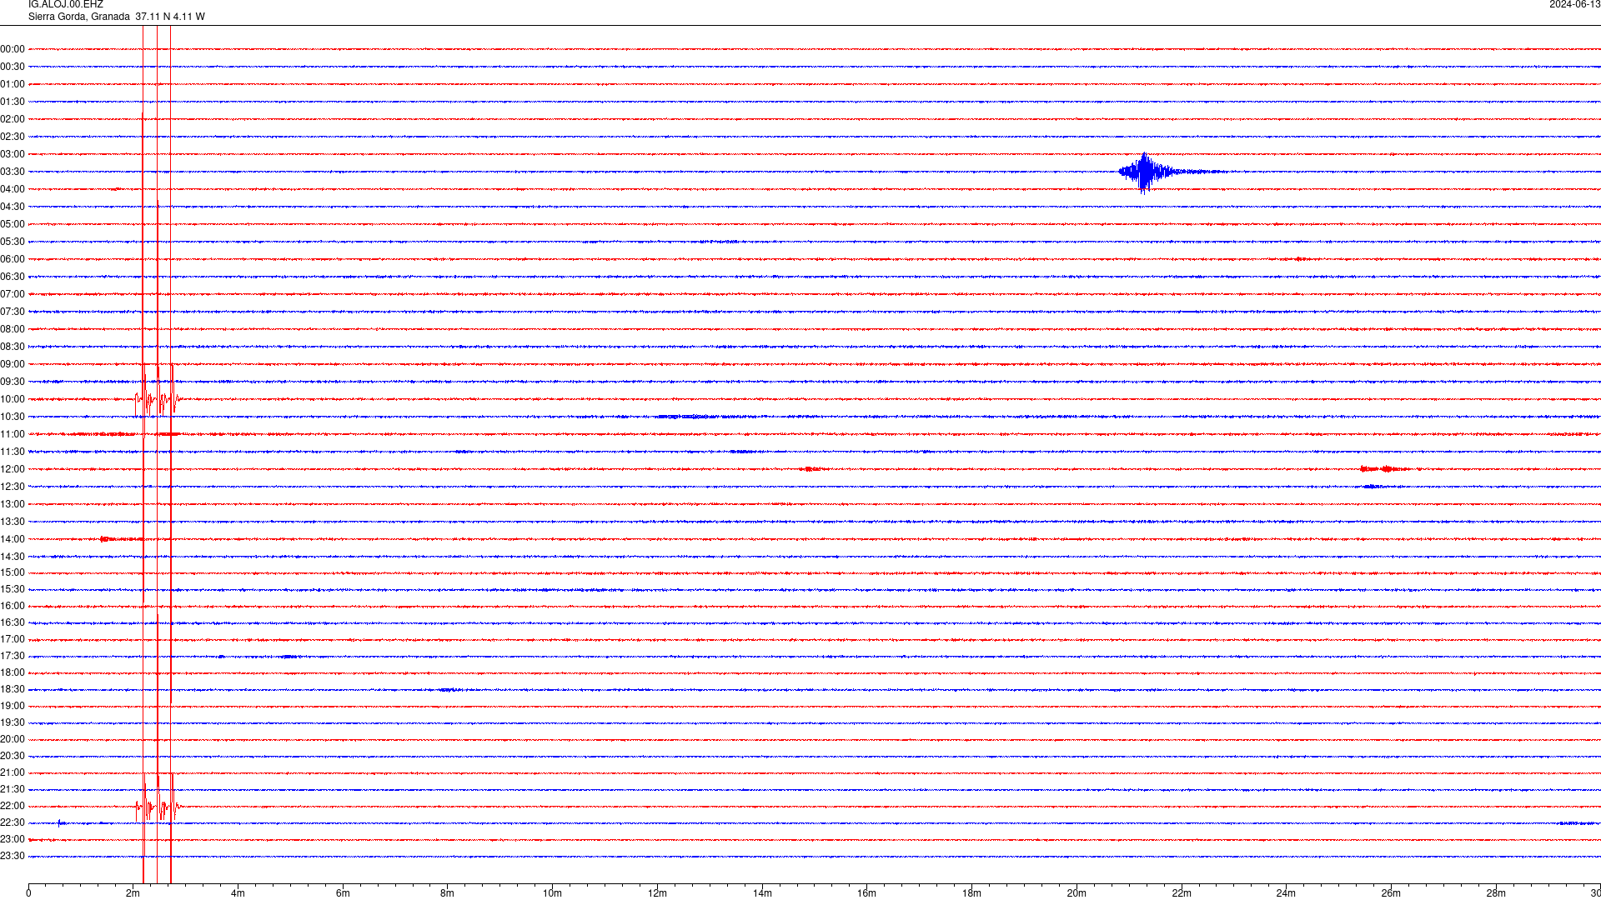Select the 13:00 time label

click(13, 504)
